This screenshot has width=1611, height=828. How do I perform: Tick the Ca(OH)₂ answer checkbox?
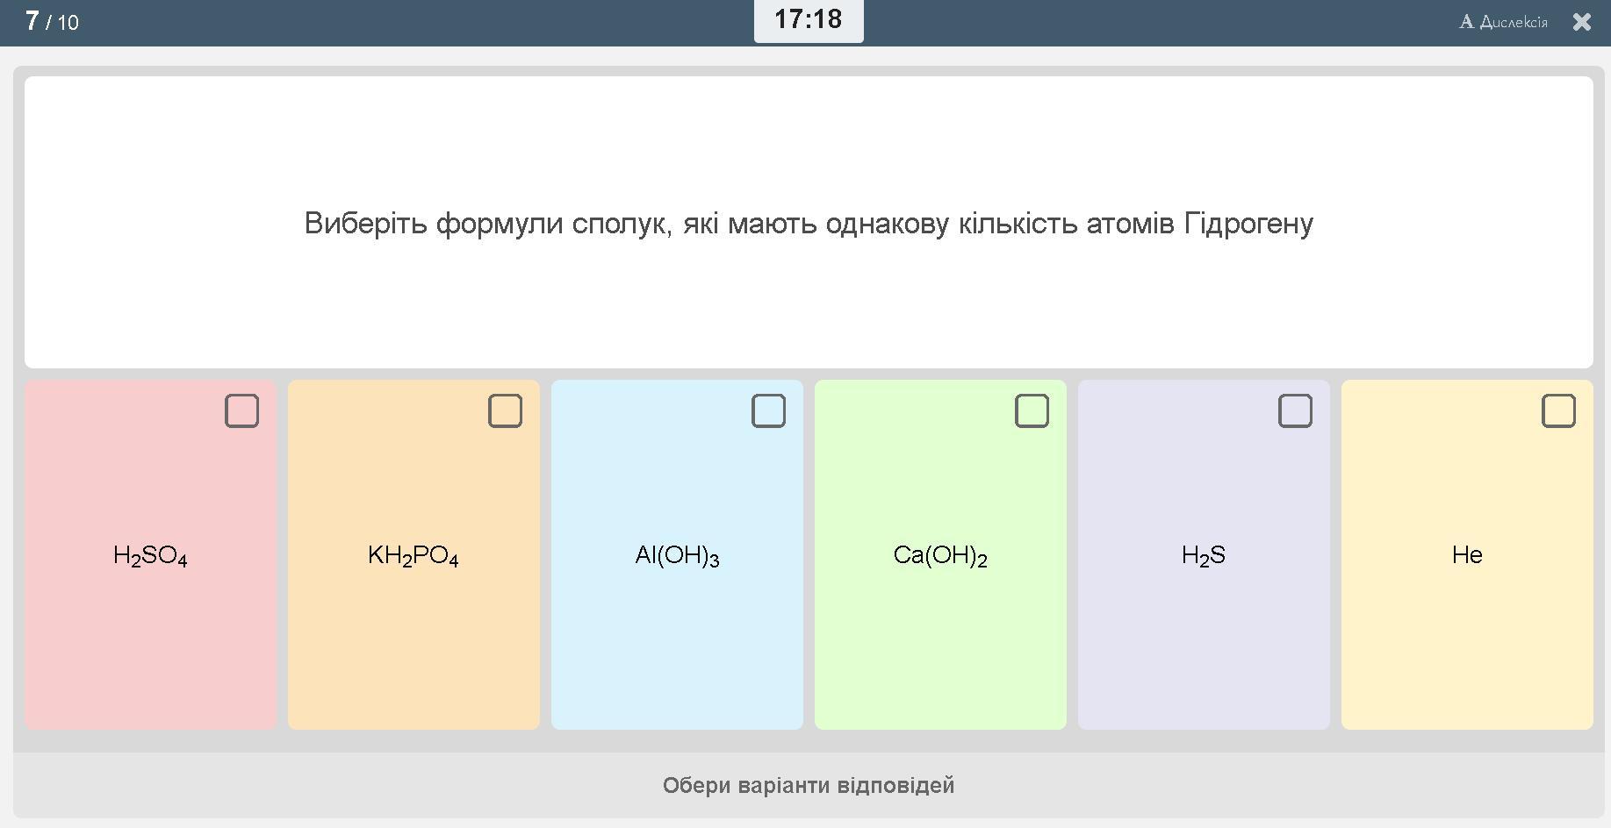(1032, 410)
